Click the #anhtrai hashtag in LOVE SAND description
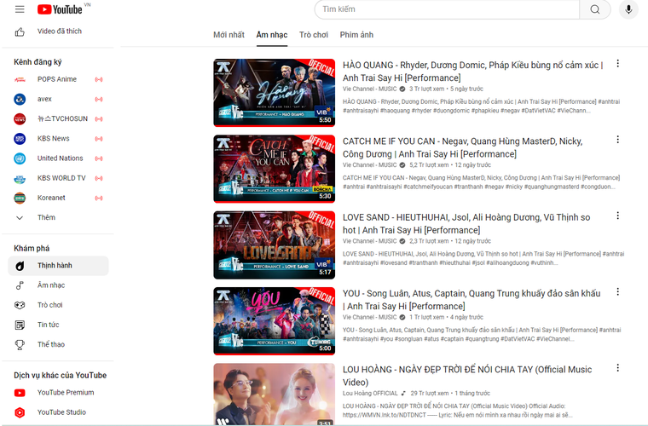 [613, 254]
